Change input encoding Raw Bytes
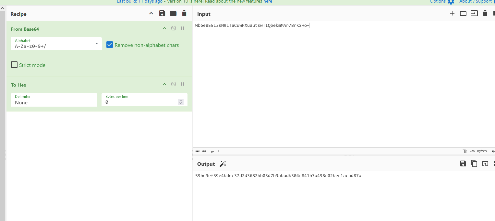Screen dimensions: 495x221 click(x=475, y=151)
